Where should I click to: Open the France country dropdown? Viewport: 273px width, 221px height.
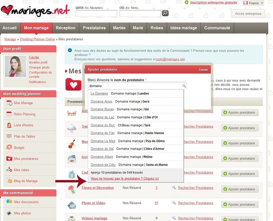[253, 3]
